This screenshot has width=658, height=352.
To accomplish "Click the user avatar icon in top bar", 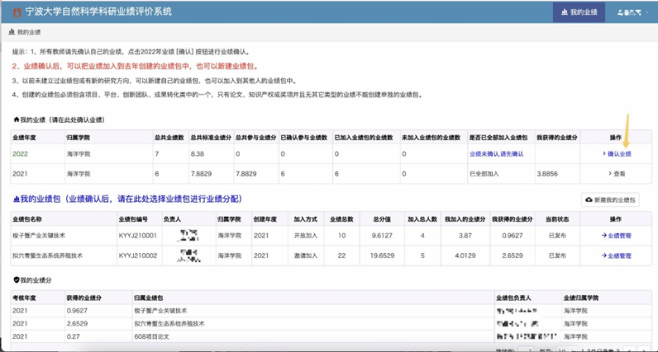I will coord(622,12).
